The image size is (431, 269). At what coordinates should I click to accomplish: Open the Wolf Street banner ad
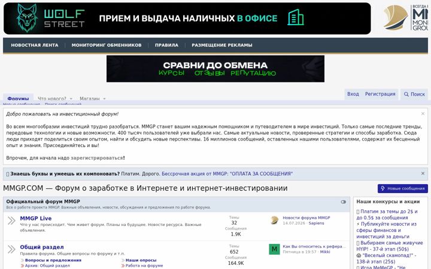point(187,19)
